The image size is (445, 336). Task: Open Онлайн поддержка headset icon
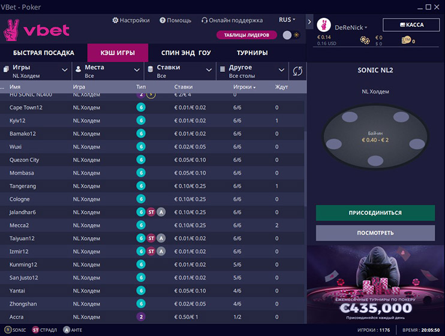205,20
